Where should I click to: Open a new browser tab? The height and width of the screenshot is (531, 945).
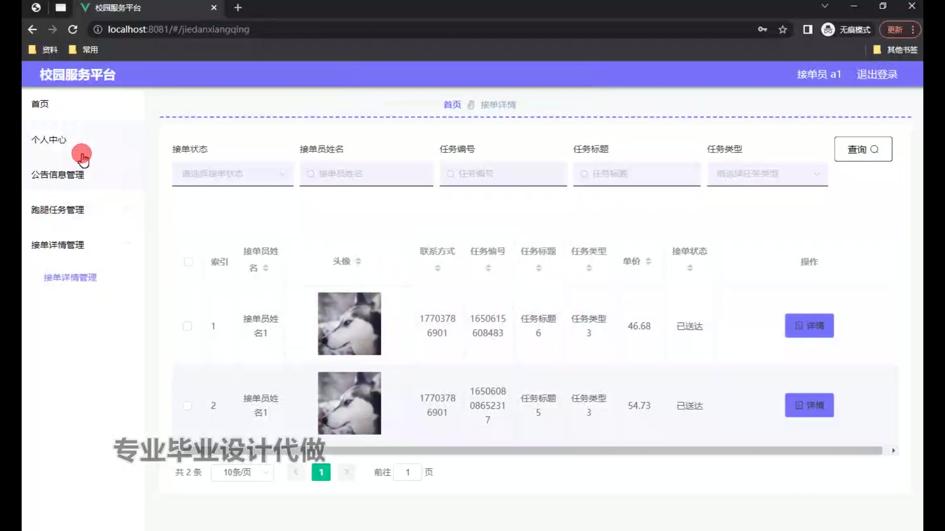coord(238,7)
